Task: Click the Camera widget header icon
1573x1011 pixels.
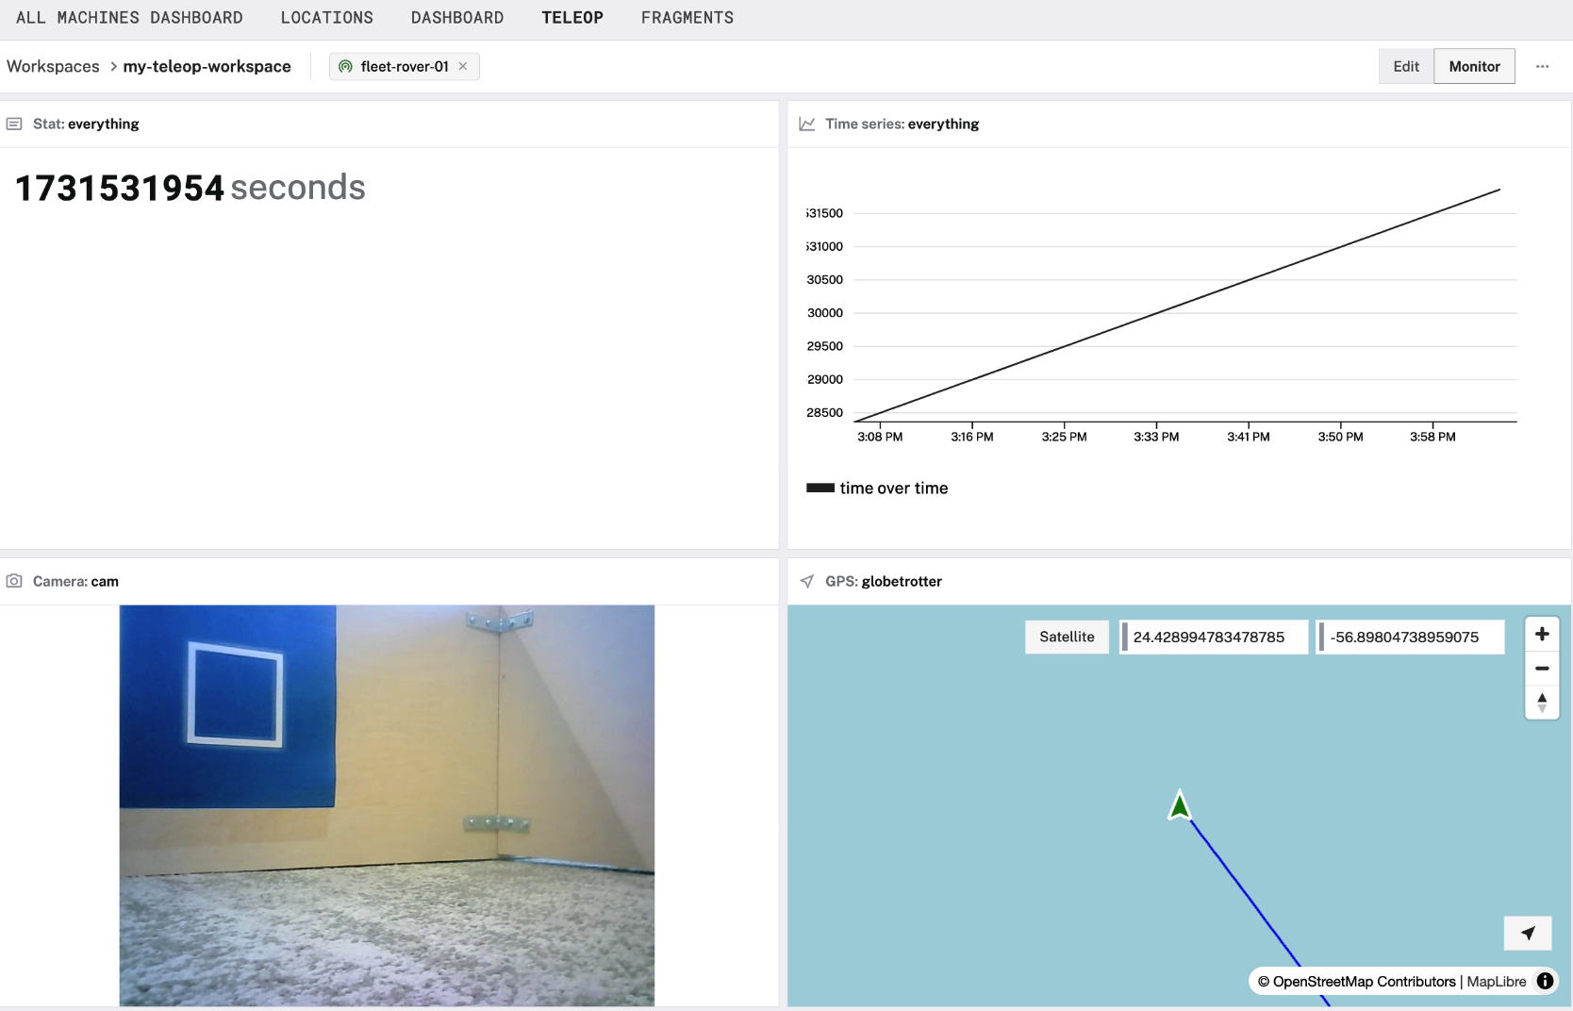Action: 14,581
